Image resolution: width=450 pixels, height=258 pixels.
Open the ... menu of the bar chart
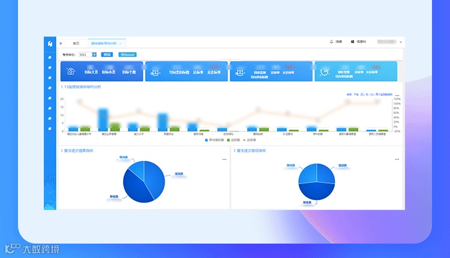click(397, 95)
